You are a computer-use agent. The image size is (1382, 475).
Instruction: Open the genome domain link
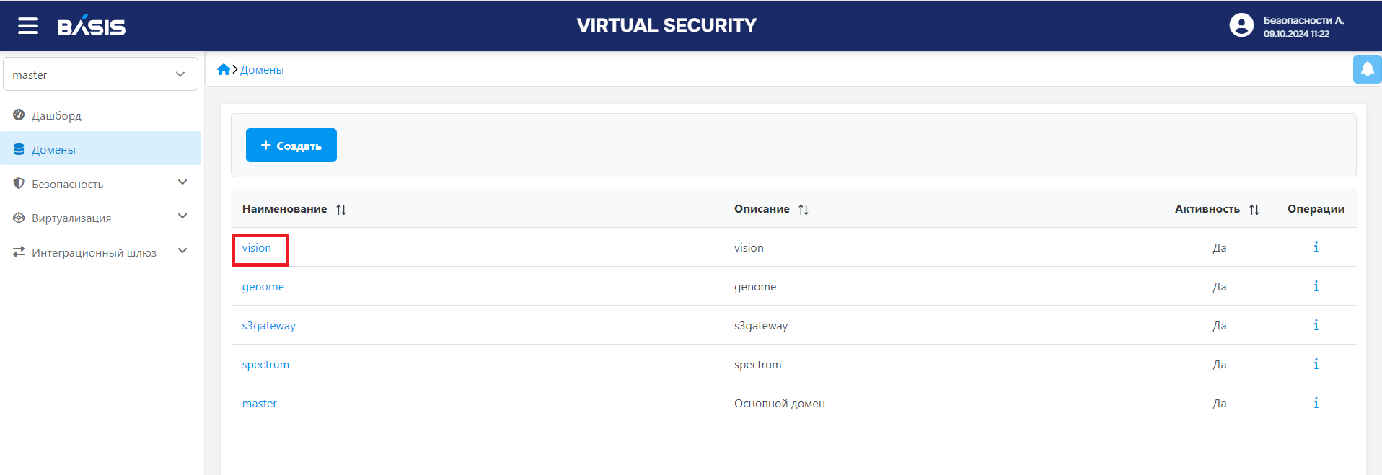pyautogui.click(x=263, y=286)
